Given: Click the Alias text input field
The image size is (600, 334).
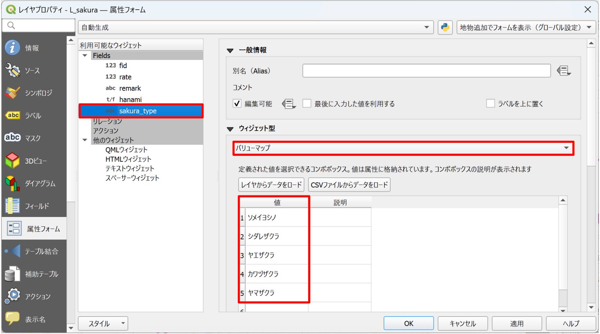Looking at the screenshot, I should pos(426,71).
